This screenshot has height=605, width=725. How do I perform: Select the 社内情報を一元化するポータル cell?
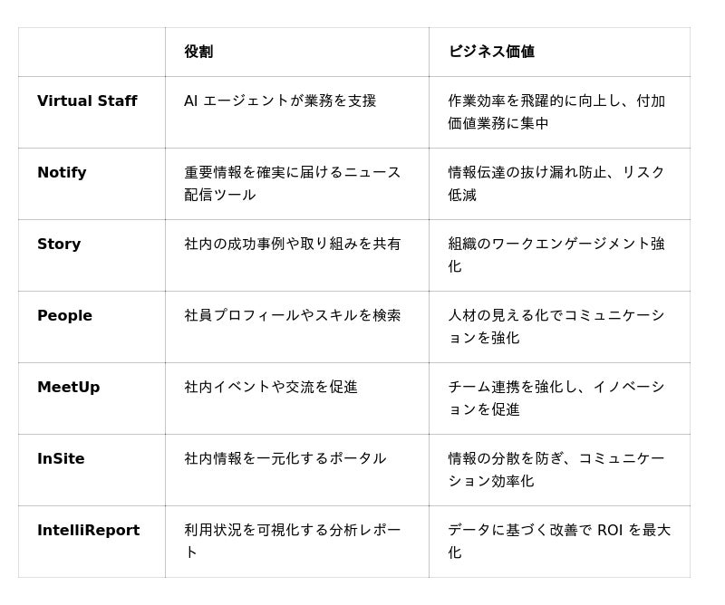(x=285, y=459)
